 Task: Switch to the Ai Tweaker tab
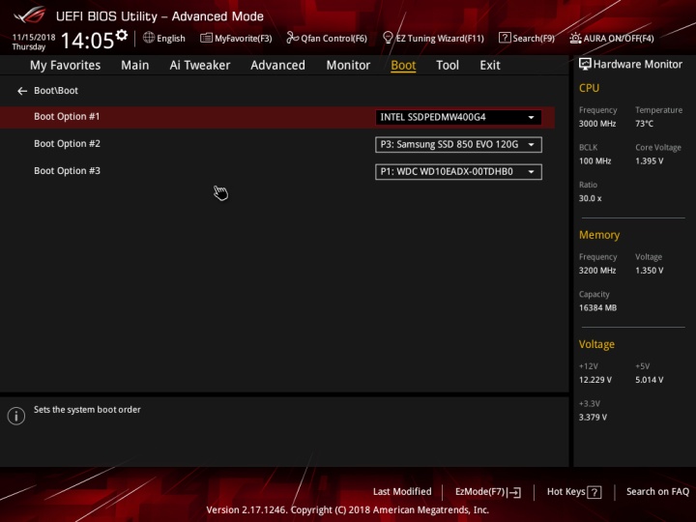(200, 66)
